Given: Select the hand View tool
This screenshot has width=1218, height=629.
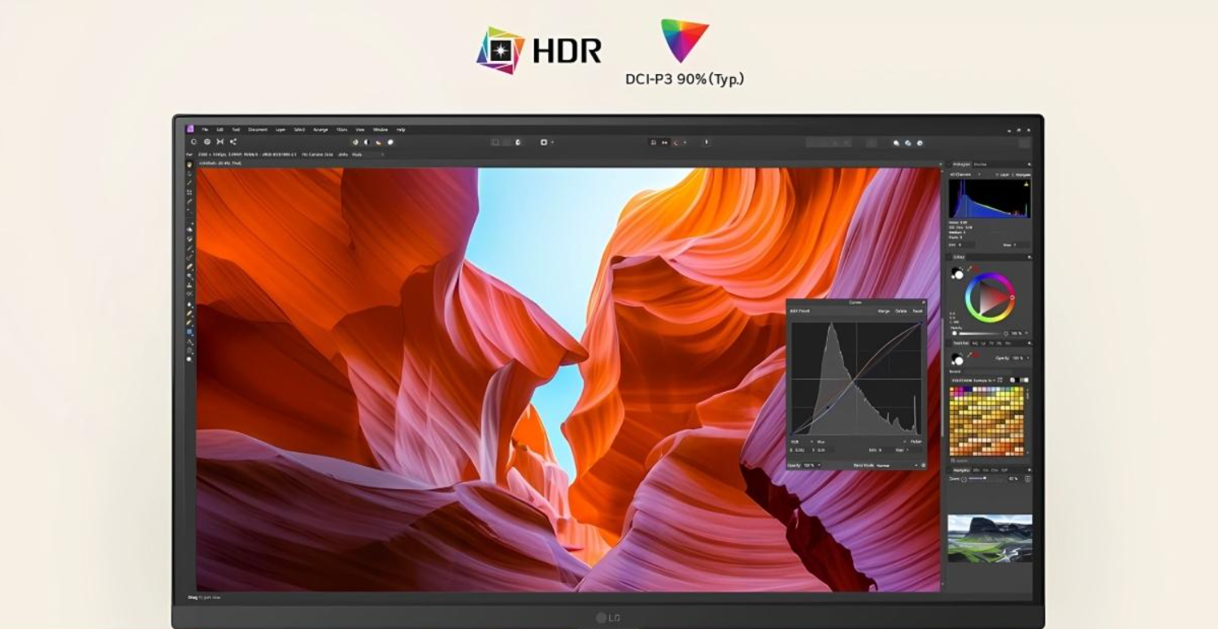Looking at the screenshot, I should point(189,164).
